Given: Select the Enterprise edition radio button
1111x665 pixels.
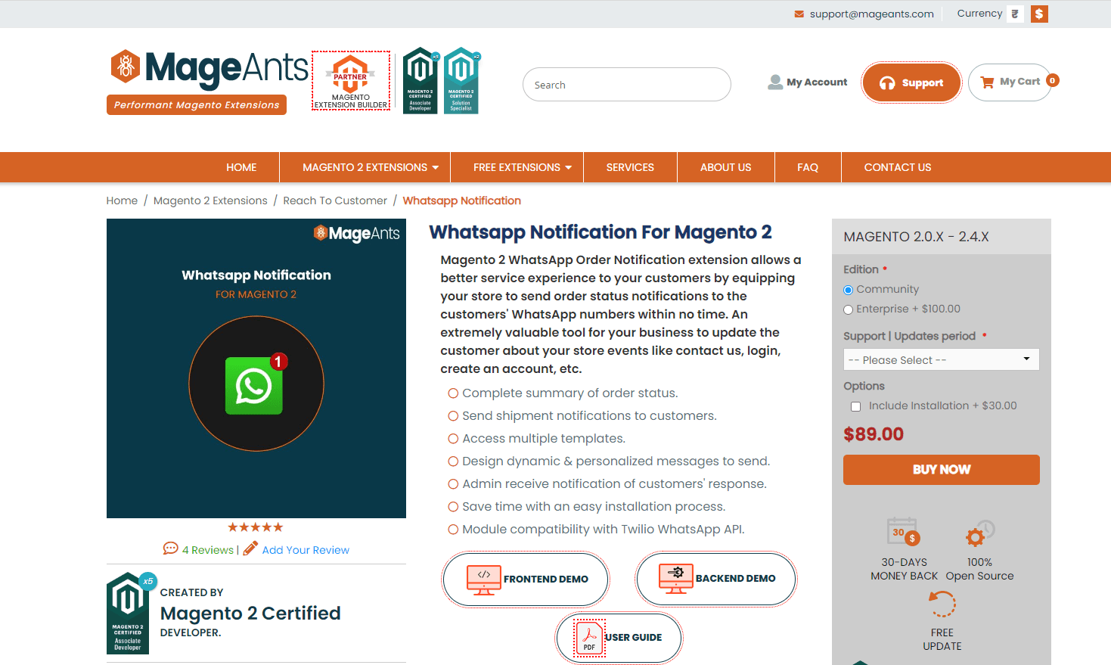Looking at the screenshot, I should tap(848, 309).
